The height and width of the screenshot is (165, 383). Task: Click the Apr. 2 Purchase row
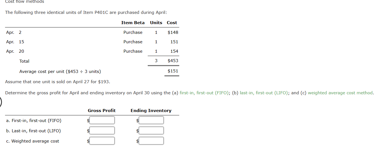pyautogui.click(x=92, y=32)
